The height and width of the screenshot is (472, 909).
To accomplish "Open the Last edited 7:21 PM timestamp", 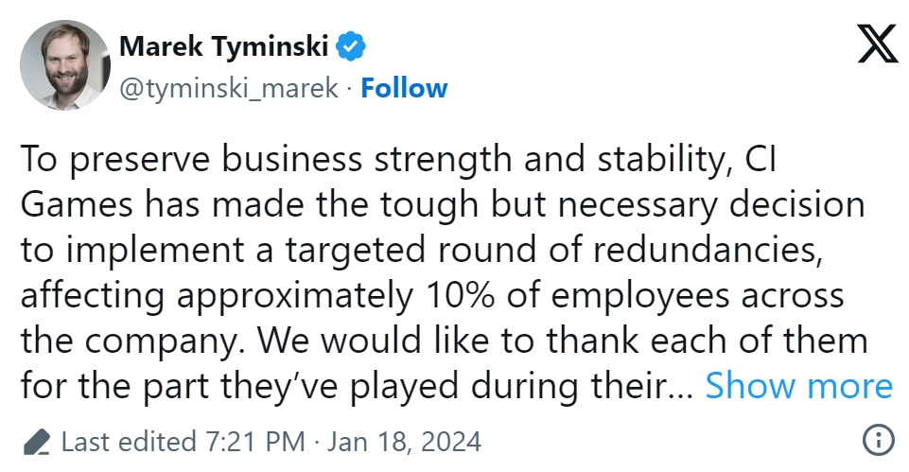I will click(183, 442).
